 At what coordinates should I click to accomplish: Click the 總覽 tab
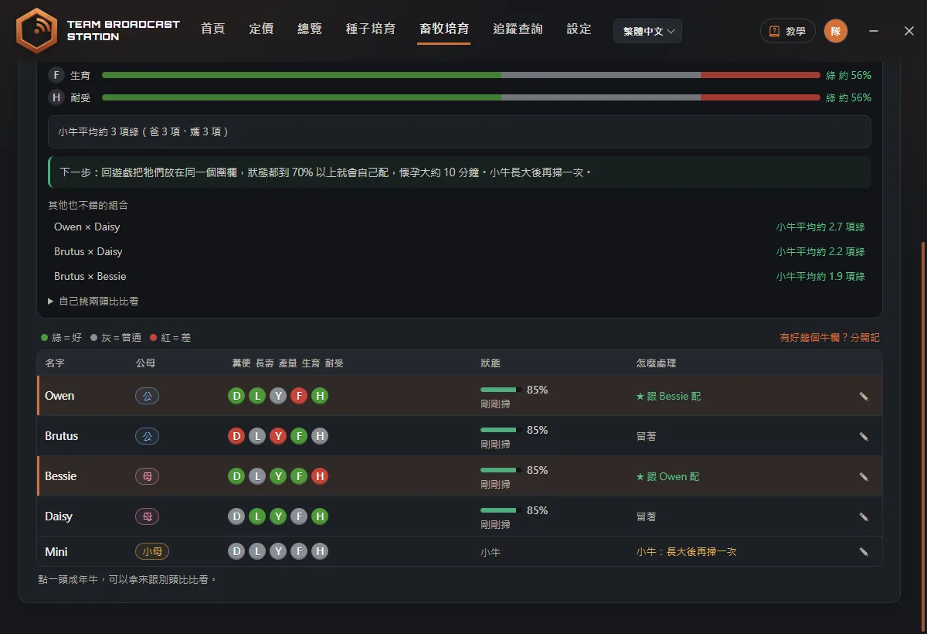(x=310, y=29)
